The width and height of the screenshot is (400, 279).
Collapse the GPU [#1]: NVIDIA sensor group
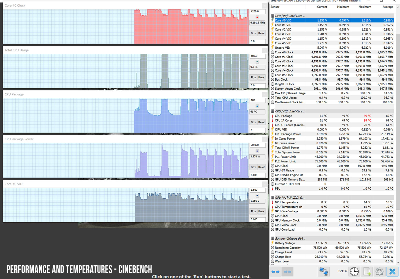click(272, 198)
